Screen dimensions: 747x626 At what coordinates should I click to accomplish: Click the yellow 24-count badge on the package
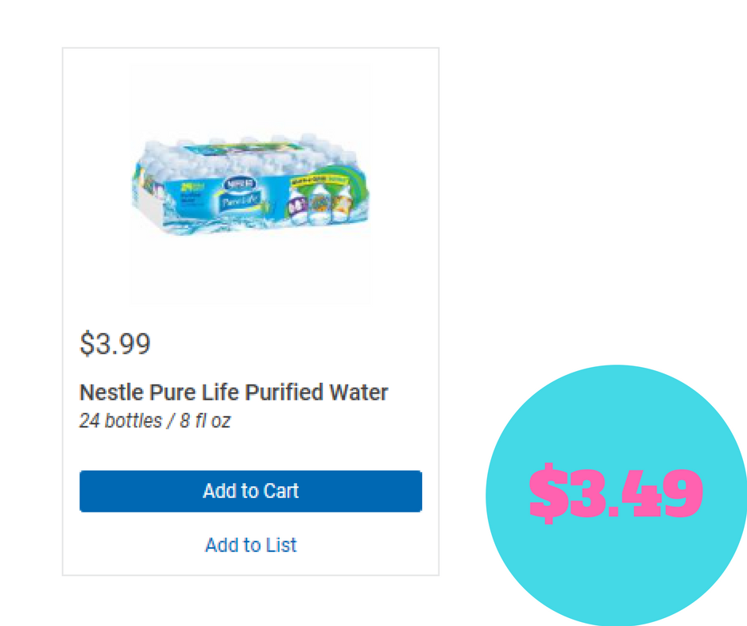click(193, 185)
